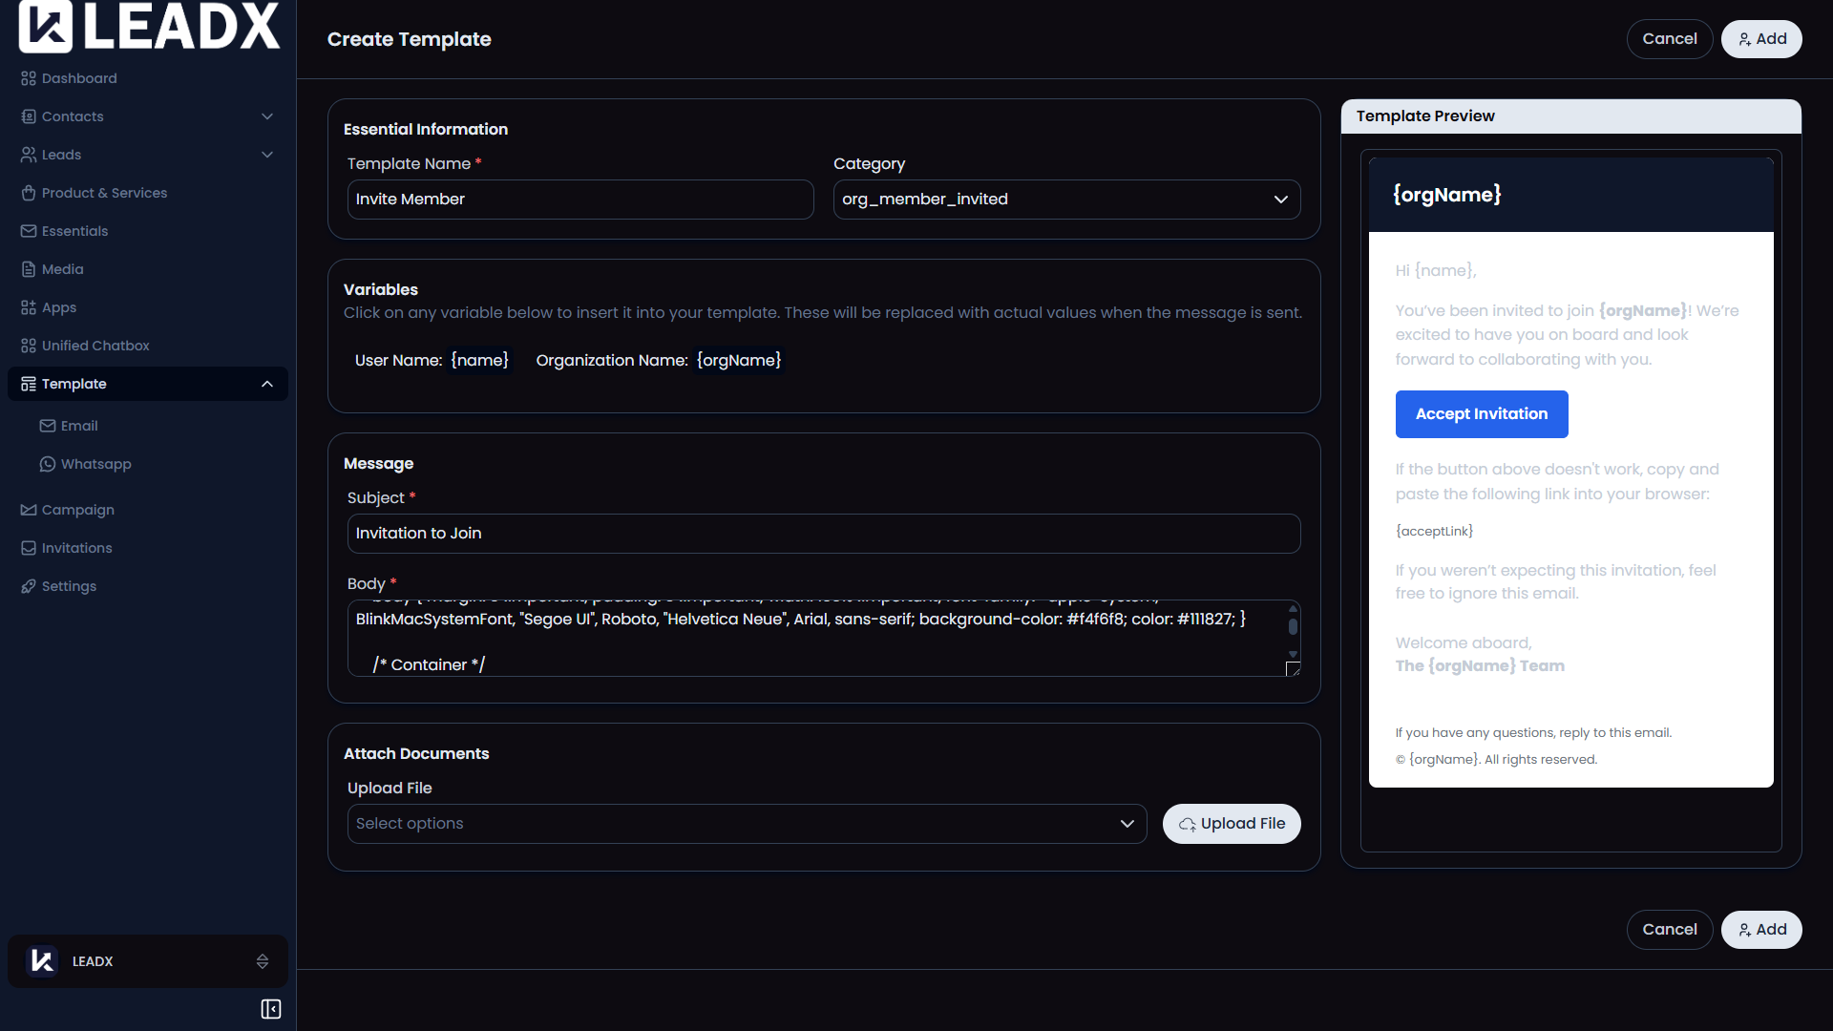
Task: Insert the {orgName} variable chip
Action: pyautogui.click(x=739, y=360)
